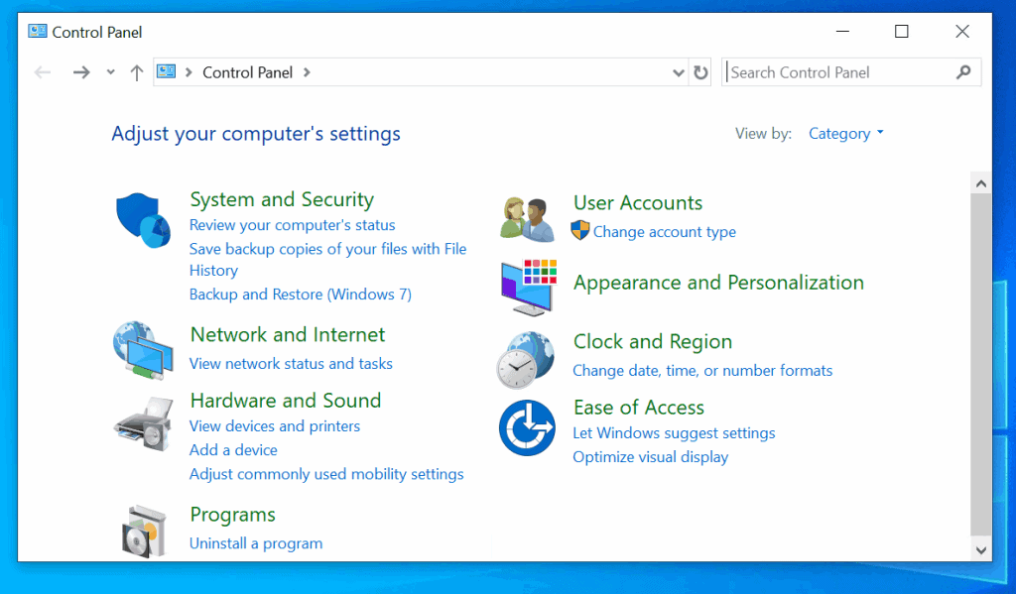This screenshot has width=1016, height=594.
Task: Open the User Accounts category heading
Action: [x=638, y=202]
